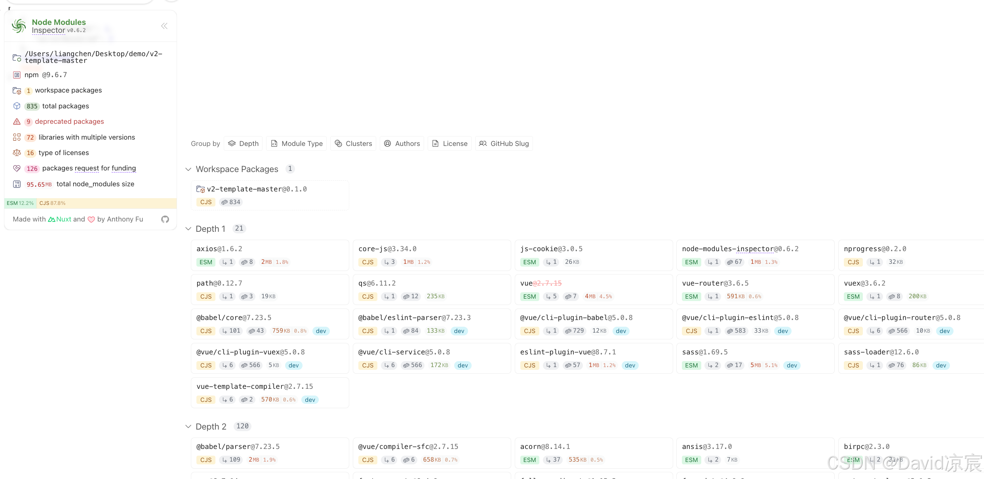Click the total packages cube icon

[17, 106]
